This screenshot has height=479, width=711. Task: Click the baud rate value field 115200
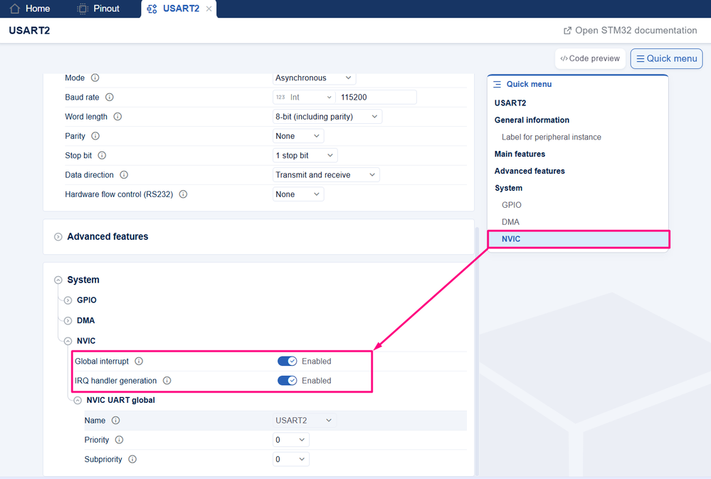coord(376,97)
